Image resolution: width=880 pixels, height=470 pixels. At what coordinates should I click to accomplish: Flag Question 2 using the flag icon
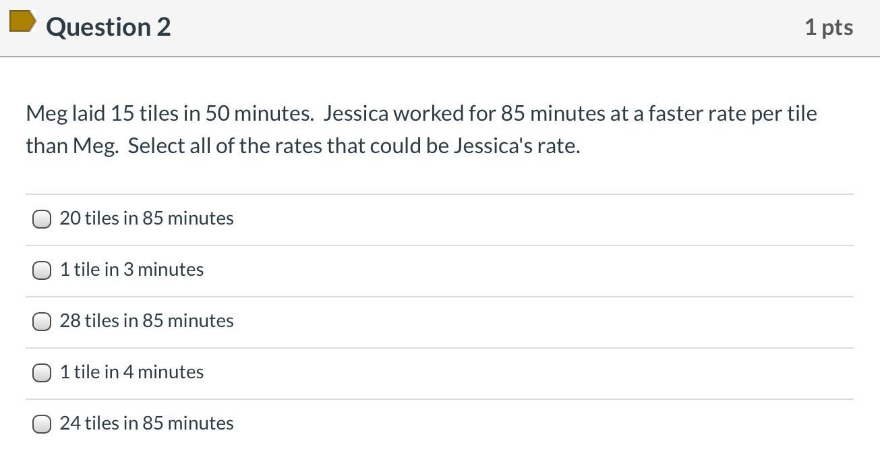click(22, 22)
